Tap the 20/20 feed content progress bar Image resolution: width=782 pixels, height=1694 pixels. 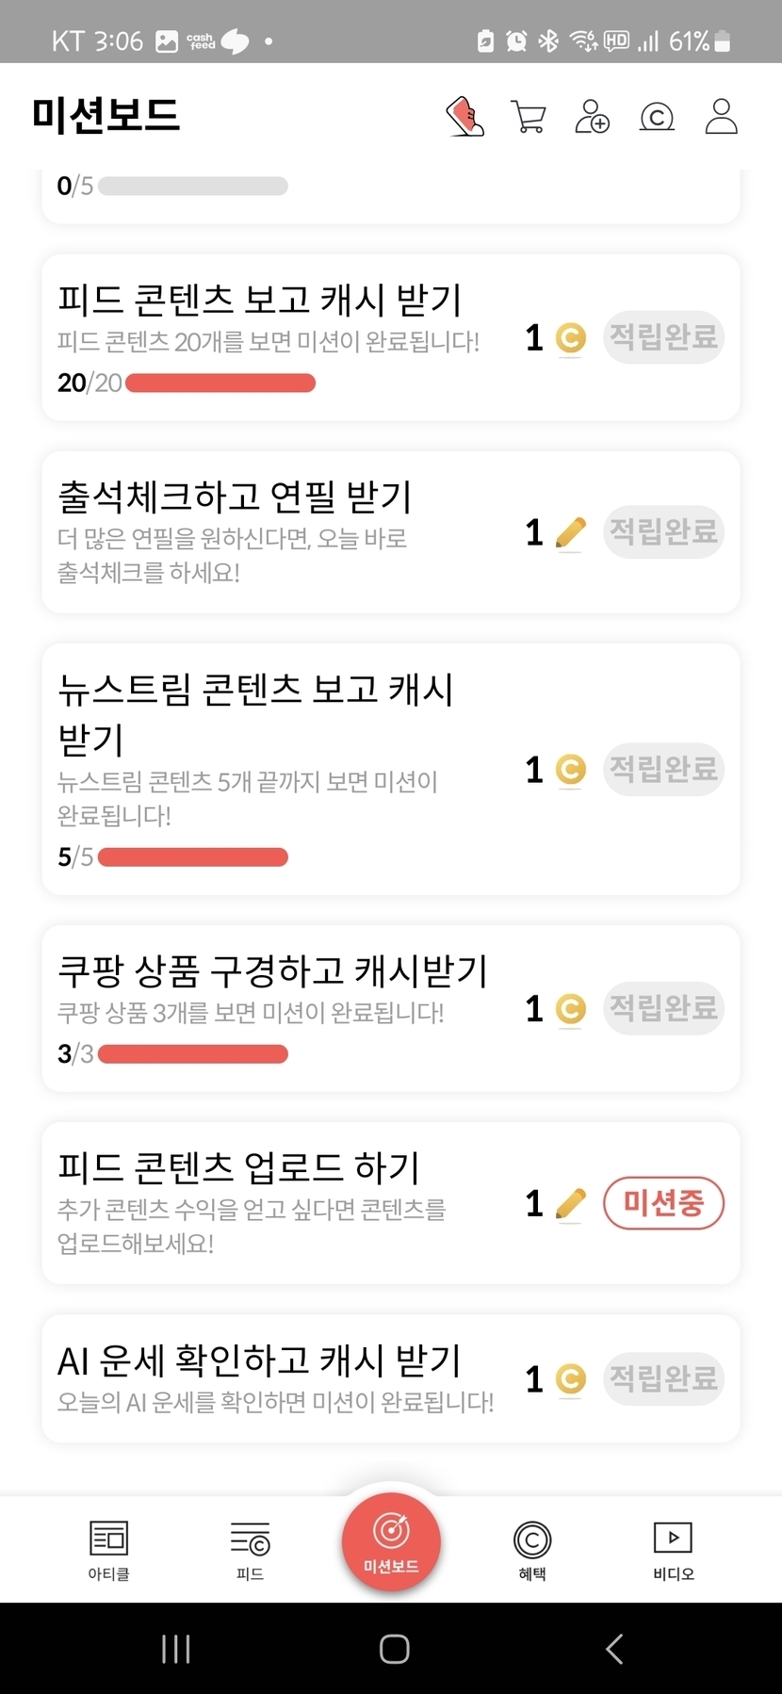tap(220, 383)
